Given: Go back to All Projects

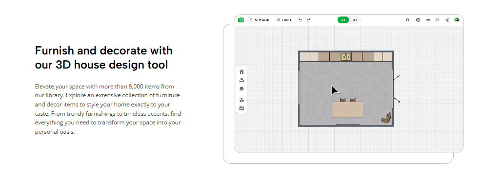Looking at the screenshot, I should click(260, 20).
